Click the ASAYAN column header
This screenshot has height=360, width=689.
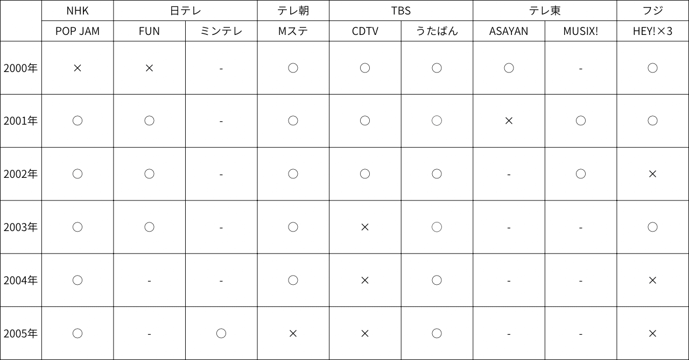click(x=509, y=31)
